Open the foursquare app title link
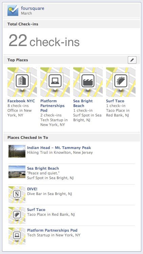Image resolution: width=143 pixels, height=254 pixels. pos(33,8)
